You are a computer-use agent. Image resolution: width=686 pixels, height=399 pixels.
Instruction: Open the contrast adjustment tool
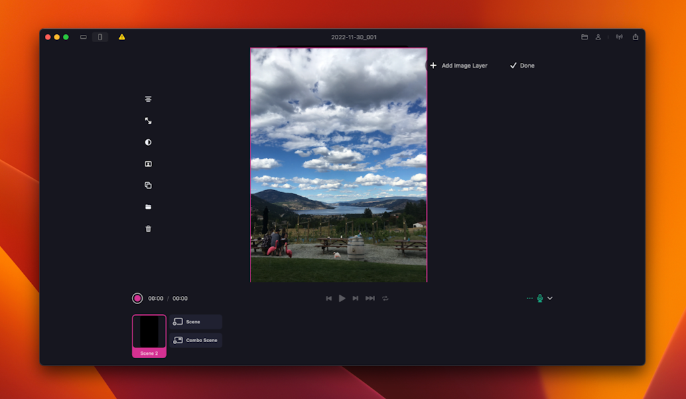pos(147,142)
